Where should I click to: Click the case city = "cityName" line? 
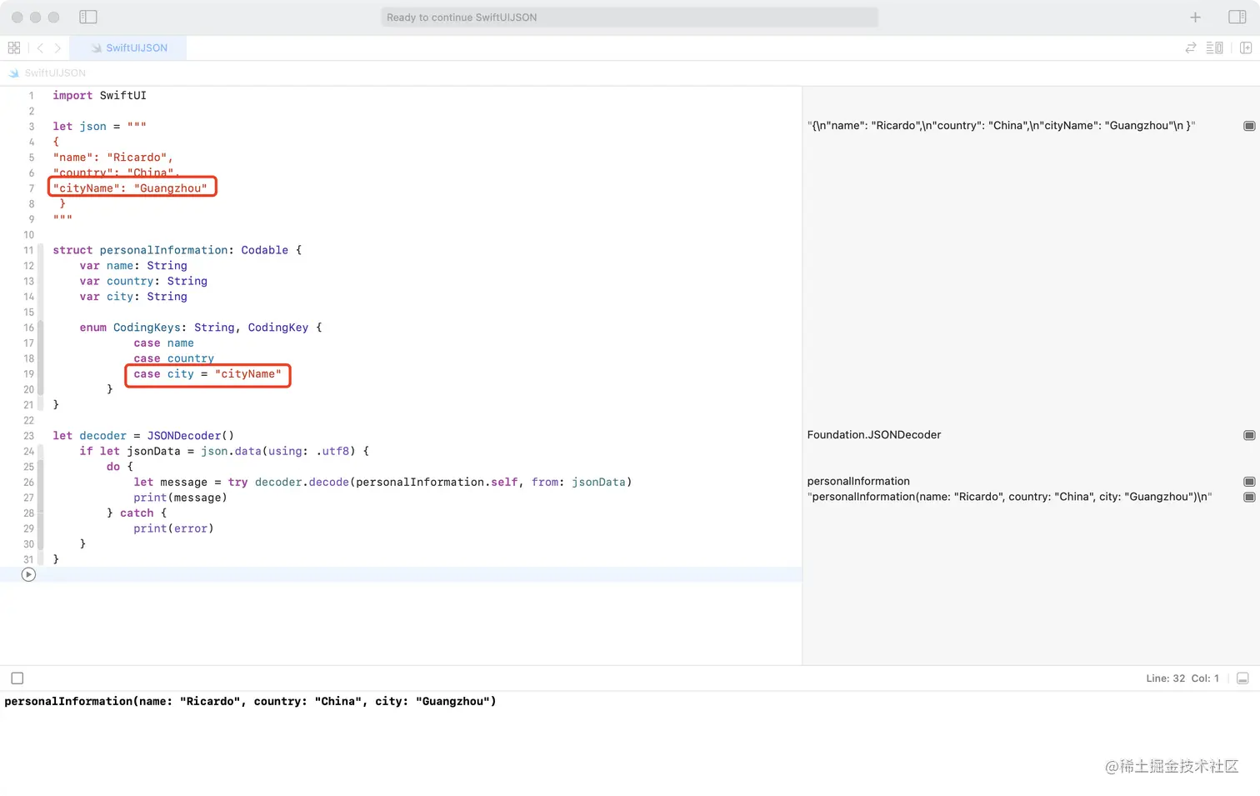click(207, 374)
